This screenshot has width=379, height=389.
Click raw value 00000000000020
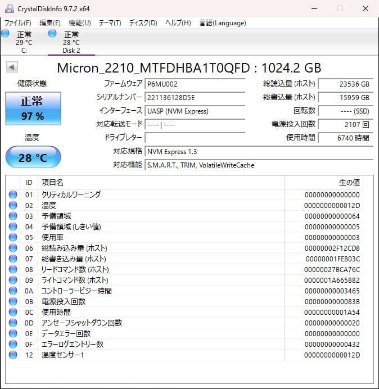[x=332, y=323]
